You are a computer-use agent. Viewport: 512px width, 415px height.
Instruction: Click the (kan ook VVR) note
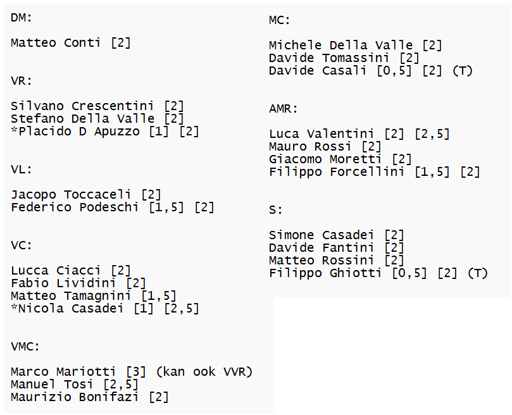204,372
